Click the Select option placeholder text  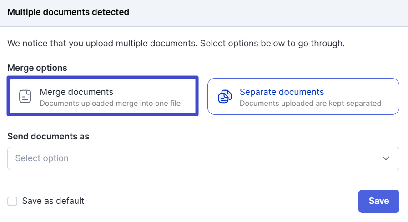pyautogui.click(x=42, y=158)
